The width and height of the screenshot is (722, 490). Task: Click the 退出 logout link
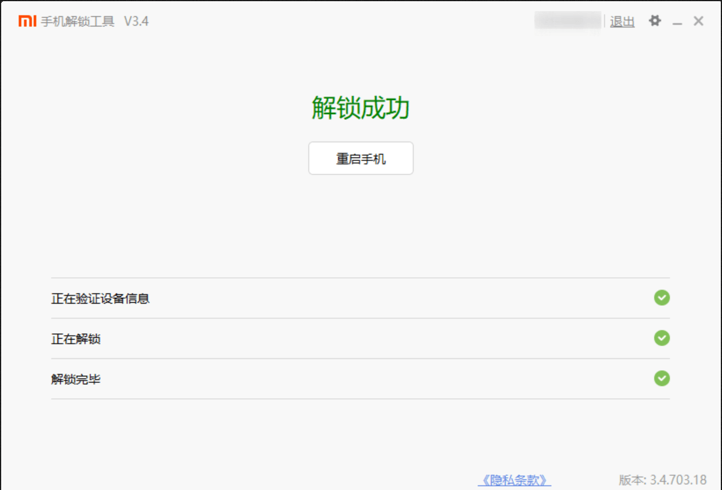tap(622, 22)
